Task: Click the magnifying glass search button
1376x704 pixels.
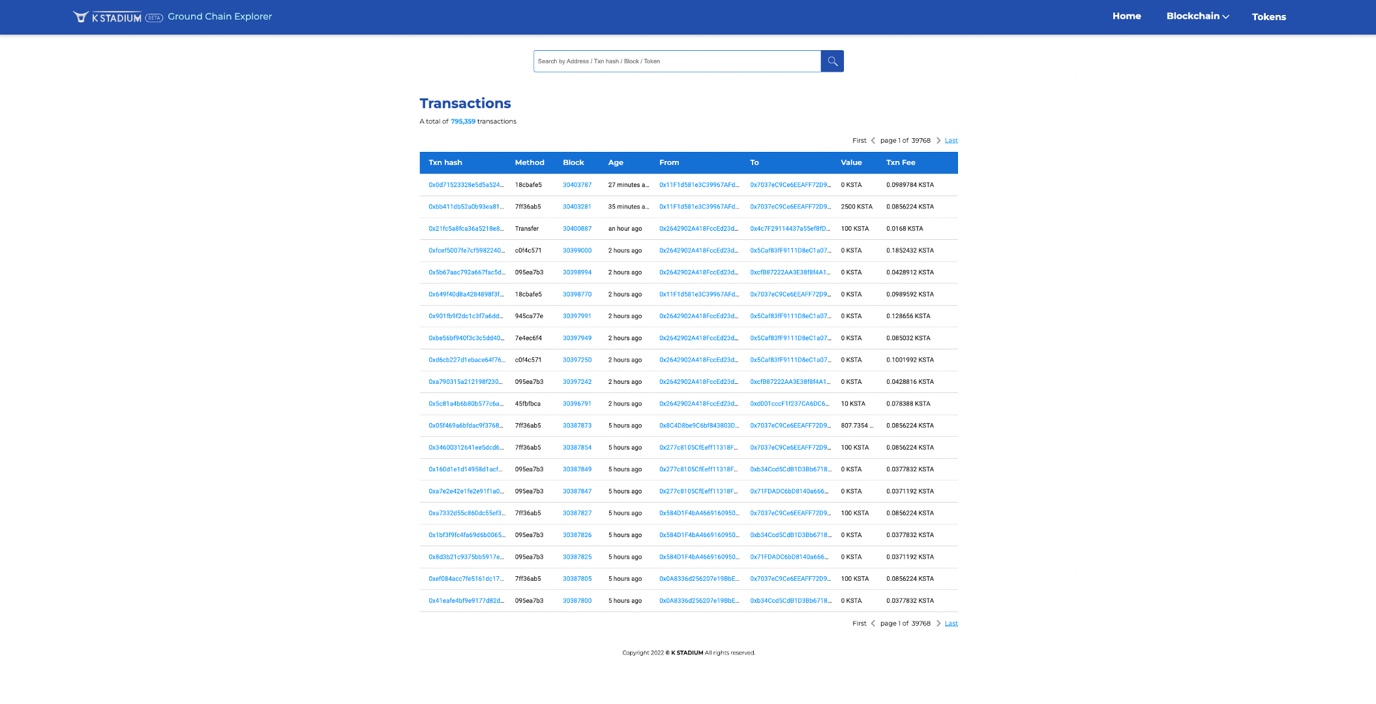Action: point(831,61)
